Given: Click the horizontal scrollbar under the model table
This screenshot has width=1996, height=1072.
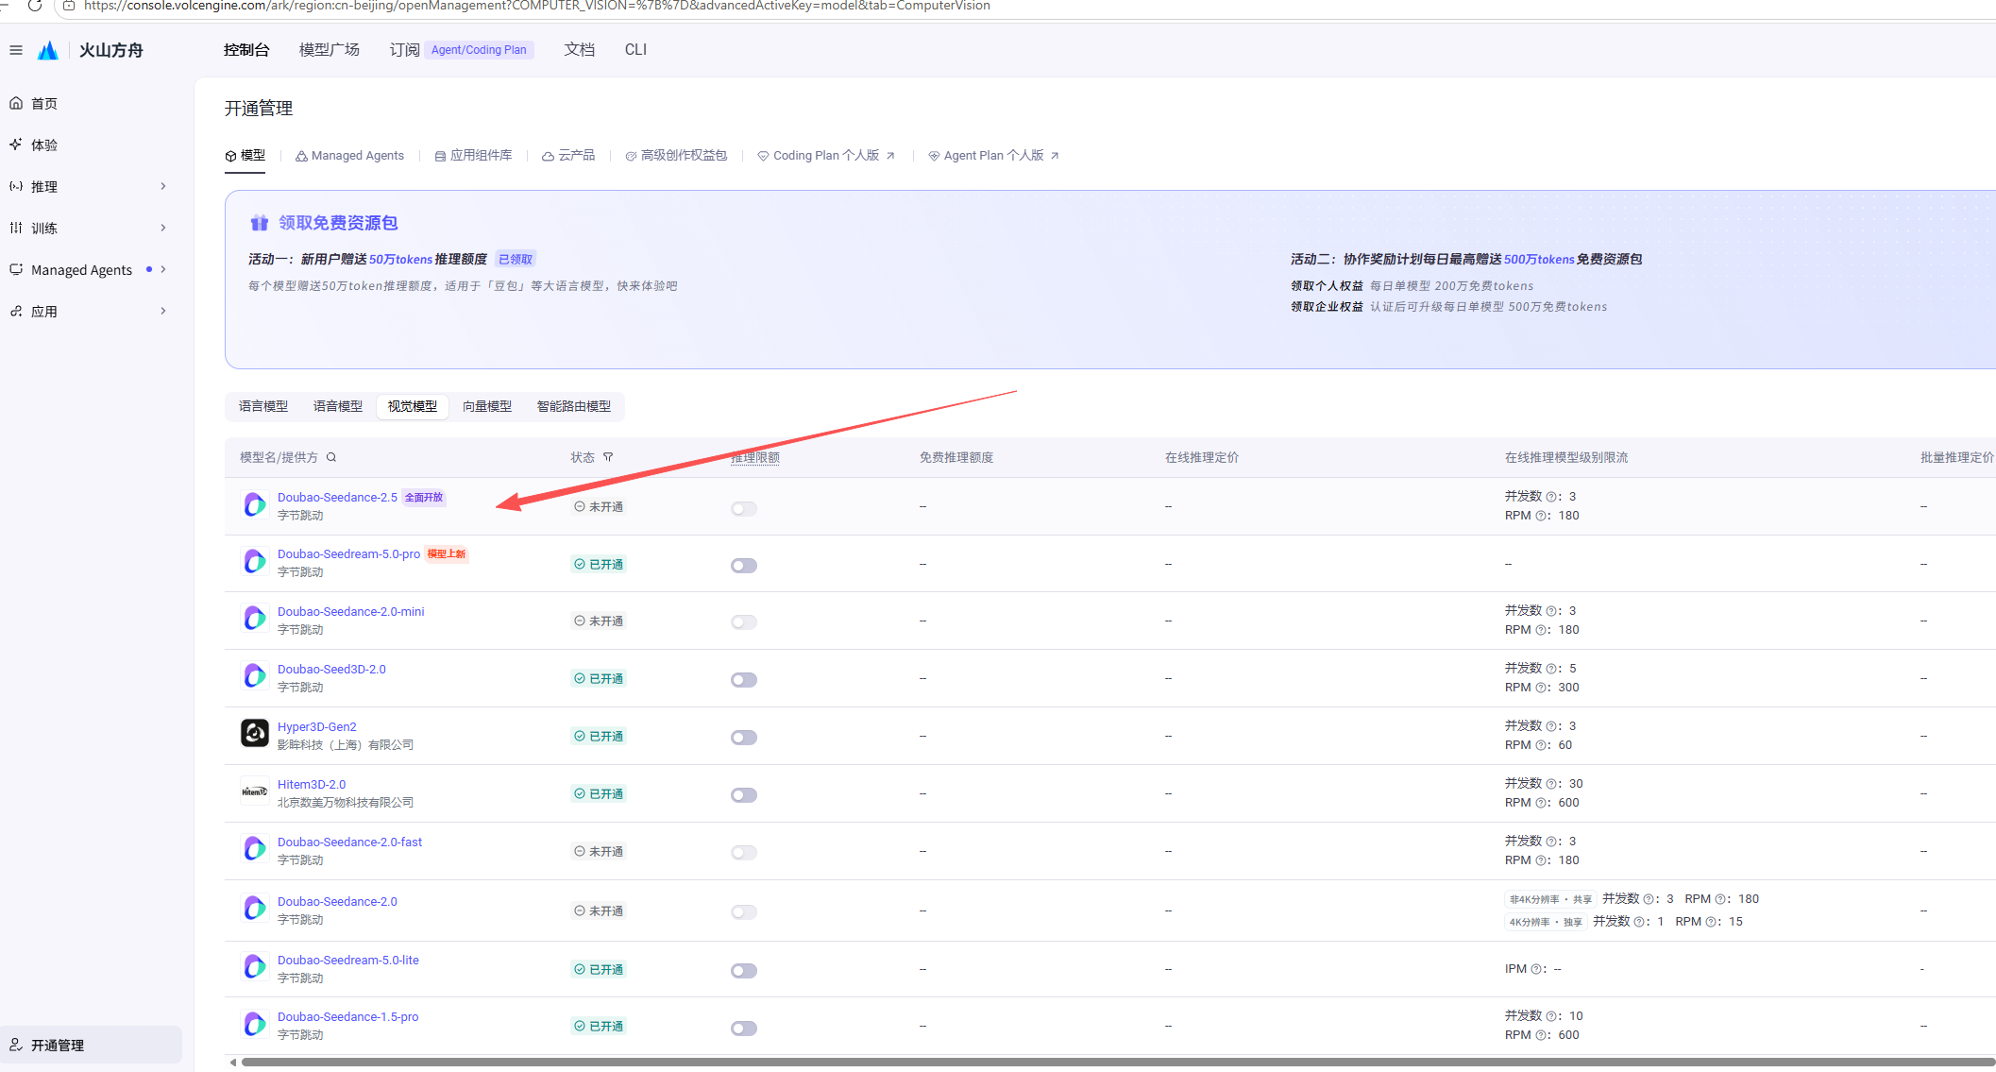Looking at the screenshot, I should pos(1119,1063).
